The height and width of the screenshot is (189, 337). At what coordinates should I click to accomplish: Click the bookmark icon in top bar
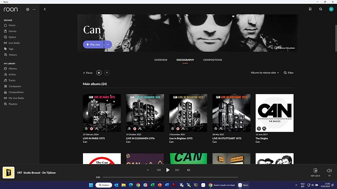click(310, 9)
